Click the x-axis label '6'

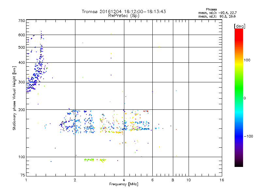(x=152, y=180)
